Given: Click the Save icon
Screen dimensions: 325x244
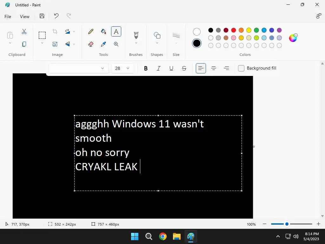Looking at the screenshot, I should 42,16.
